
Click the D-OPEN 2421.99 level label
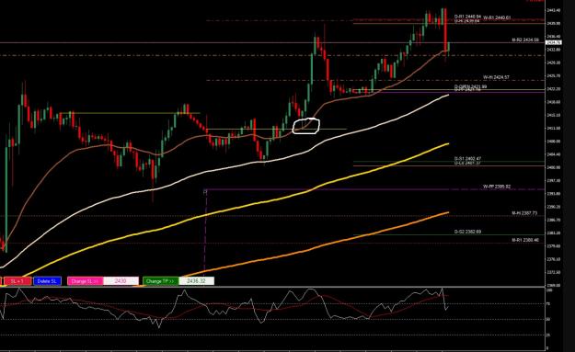click(470, 86)
